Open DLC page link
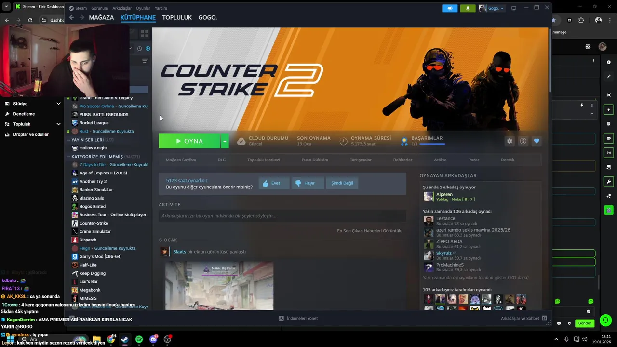The image size is (617, 347). pyautogui.click(x=222, y=160)
